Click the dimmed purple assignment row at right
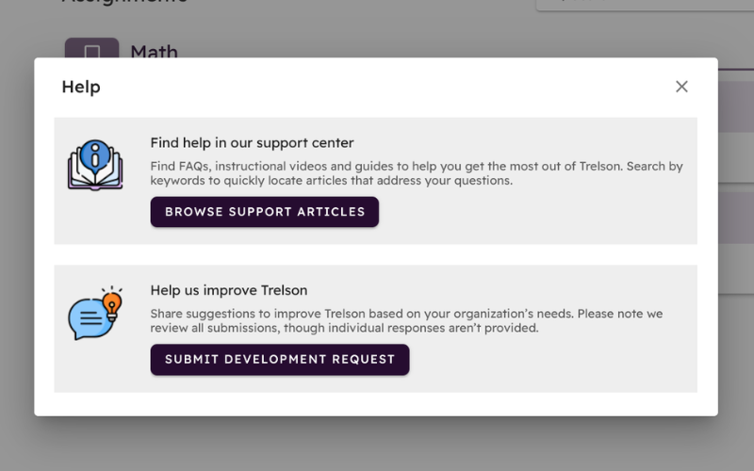This screenshot has height=471, width=754. pyautogui.click(x=736, y=106)
